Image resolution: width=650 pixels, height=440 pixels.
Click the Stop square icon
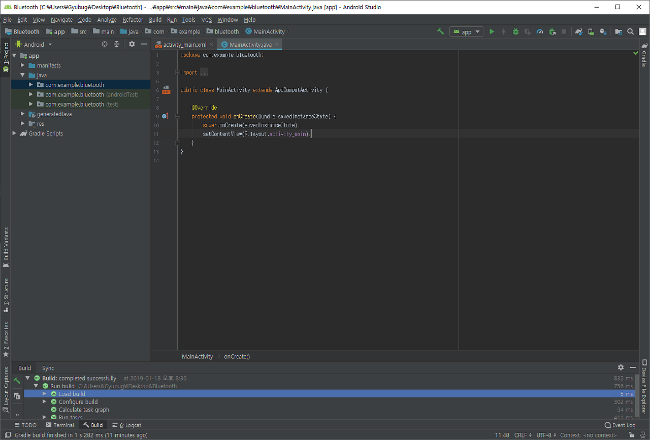tap(564, 31)
